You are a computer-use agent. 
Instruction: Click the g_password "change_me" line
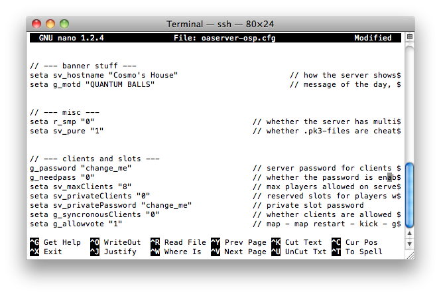81,168
